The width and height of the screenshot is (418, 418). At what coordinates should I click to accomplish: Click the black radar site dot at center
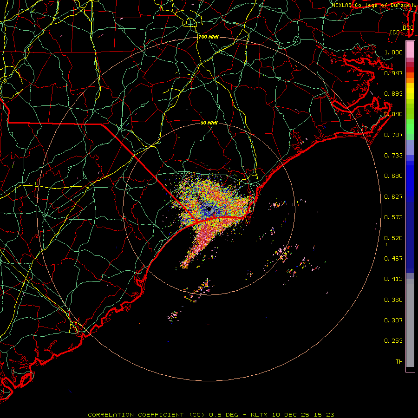tap(209, 209)
